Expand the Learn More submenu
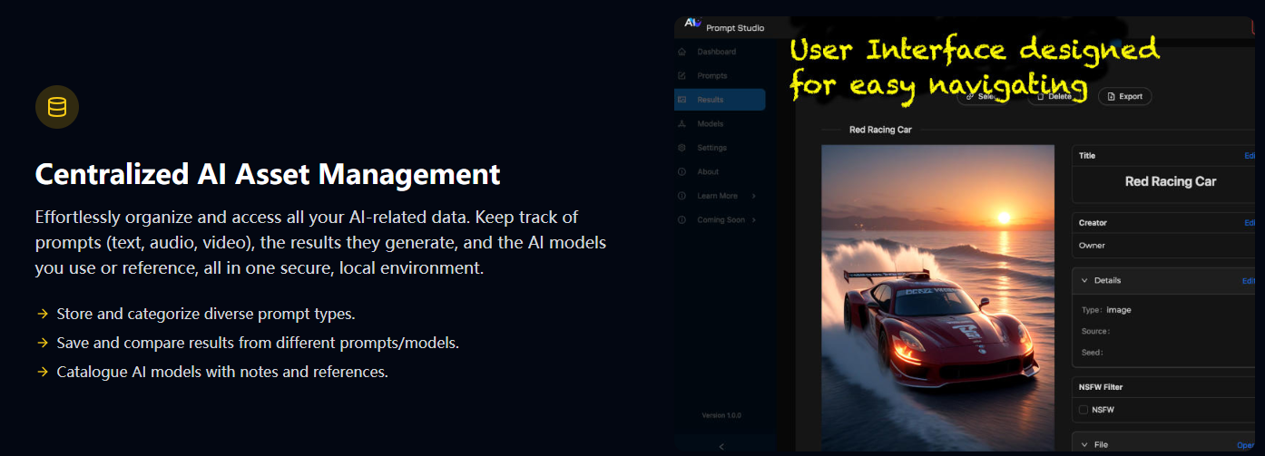1265x456 pixels. coord(753,196)
